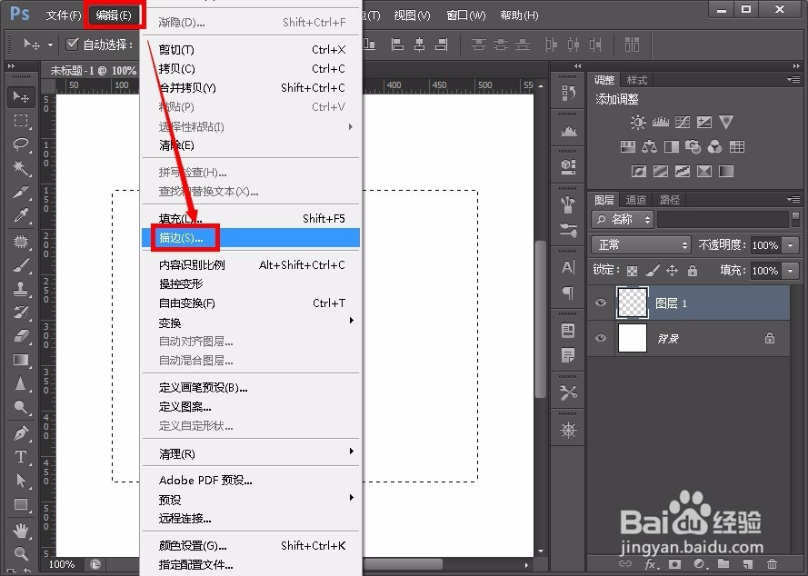Click the 背景 layer lock icon
This screenshot has width=808, height=576.
click(770, 338)
